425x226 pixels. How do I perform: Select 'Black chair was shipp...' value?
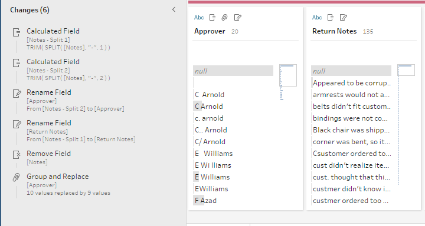351,130
